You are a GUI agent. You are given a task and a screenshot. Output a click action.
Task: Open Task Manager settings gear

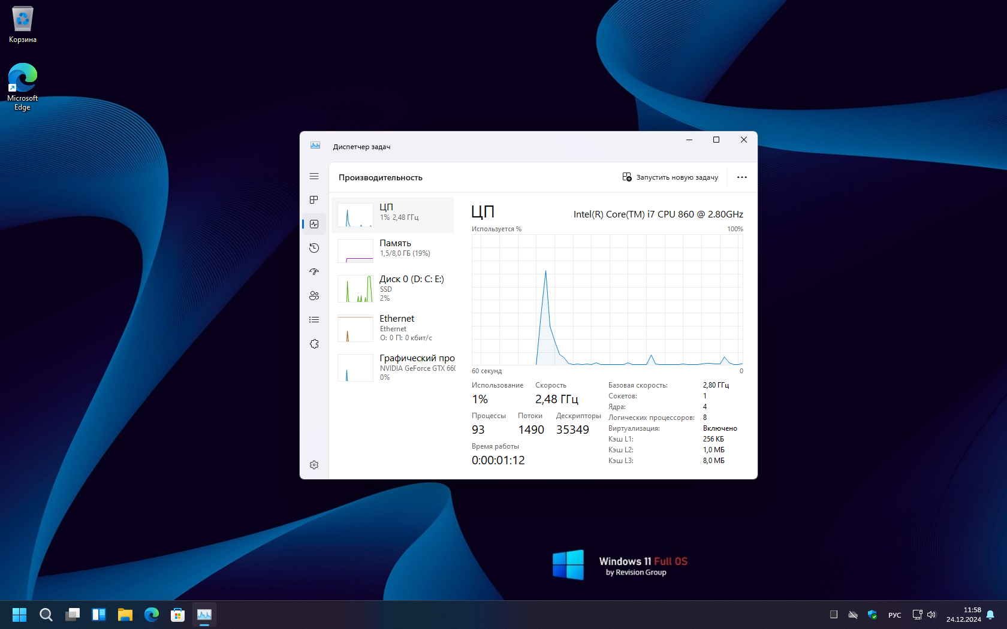click(314, 465)
